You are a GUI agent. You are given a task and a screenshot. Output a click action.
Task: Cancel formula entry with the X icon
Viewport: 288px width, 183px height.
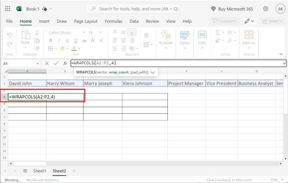(47, 63)
